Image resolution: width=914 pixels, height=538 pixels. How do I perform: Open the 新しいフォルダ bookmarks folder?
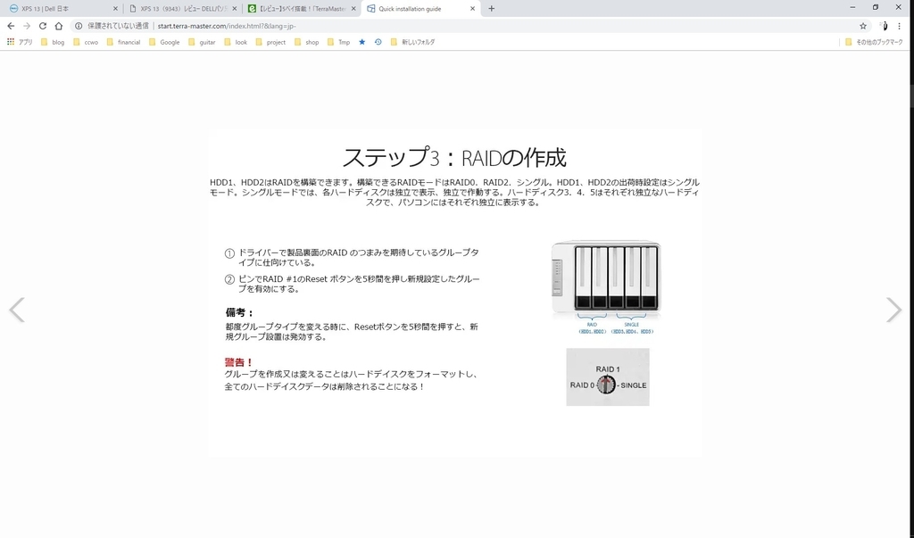pyautogui.click(x=412, y=42)
